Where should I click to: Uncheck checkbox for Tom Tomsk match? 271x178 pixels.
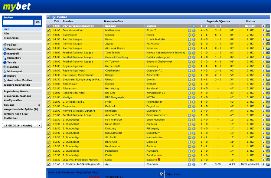click(x=49, y=53)
